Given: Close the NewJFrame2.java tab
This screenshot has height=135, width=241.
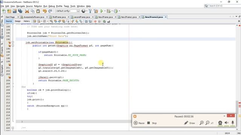Looking at the screenshot, I should coord(166,17).
